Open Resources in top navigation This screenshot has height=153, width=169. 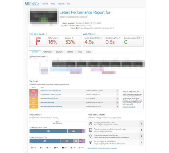[61, 4]
